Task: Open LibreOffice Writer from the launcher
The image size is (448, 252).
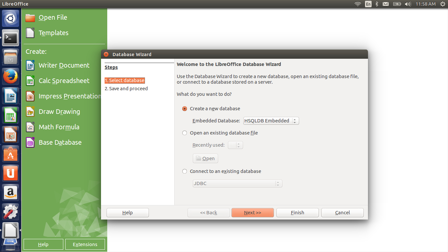Action: point(10,96)
